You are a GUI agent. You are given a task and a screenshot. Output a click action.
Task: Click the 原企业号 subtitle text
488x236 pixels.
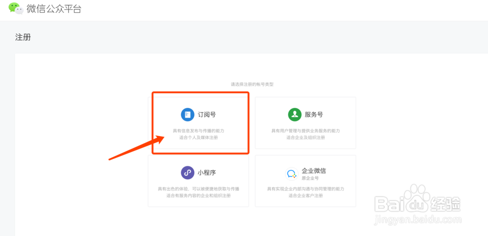[x=310, y=178]
